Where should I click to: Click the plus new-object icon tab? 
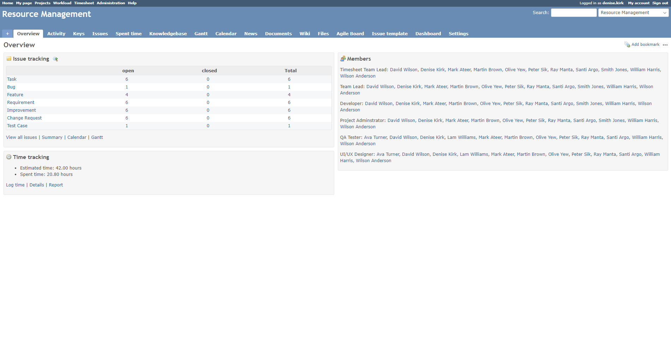click(x=7, y=34)
